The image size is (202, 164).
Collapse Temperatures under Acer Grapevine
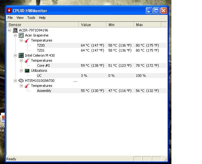click(x=21, y=41)
